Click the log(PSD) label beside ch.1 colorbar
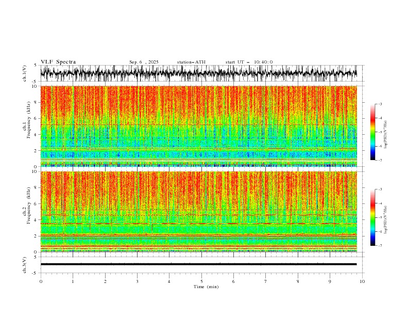This screenshot has width=408, height=316. click(386, 135)
